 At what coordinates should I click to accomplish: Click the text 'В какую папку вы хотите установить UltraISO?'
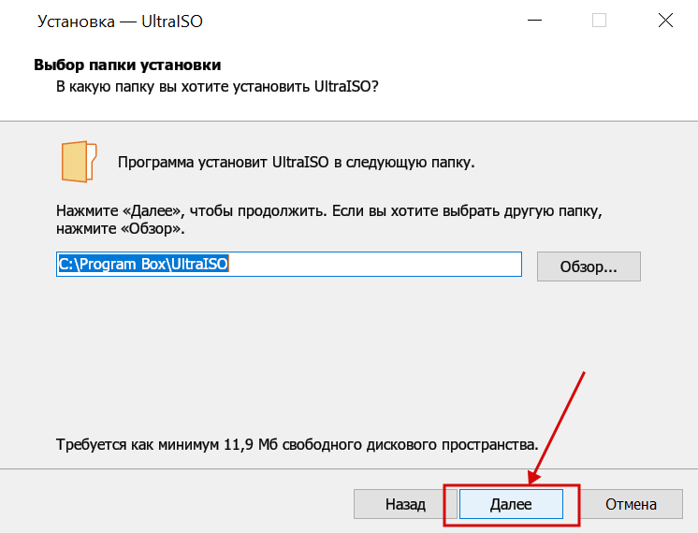coord(217,86)
